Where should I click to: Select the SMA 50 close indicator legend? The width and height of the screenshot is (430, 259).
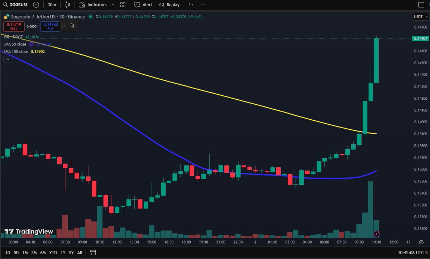tap(15, 44)
